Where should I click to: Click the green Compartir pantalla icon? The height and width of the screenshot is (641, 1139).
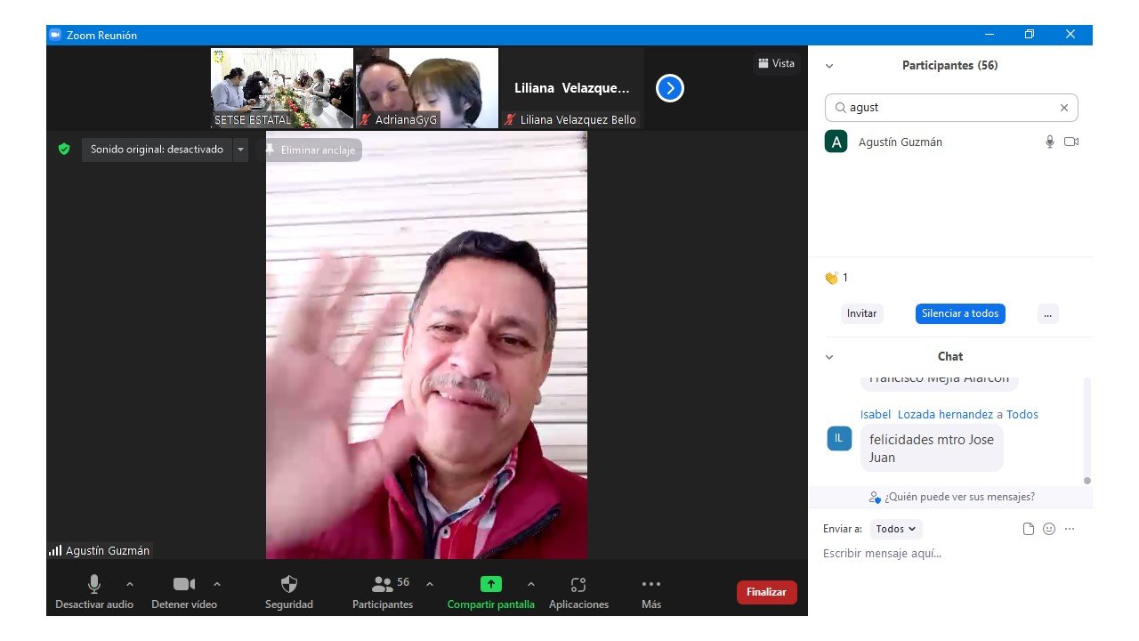[491, 585]
